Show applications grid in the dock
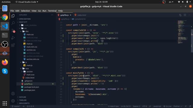The height and width of the screenshot is (108, 193). (x=5, y=103)
